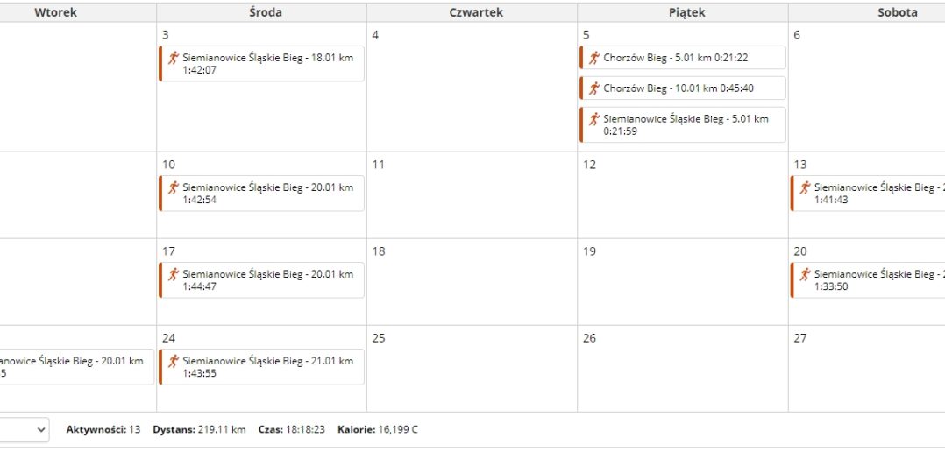The height and width of the screenshot is (452, 945).
Task: Click the runner icon on the 18.01 km run
Action: pos(174,58)
